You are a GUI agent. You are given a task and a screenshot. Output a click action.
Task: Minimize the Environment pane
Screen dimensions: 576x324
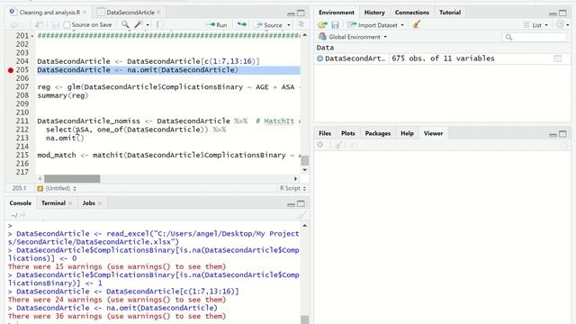[x=553, y=13]
